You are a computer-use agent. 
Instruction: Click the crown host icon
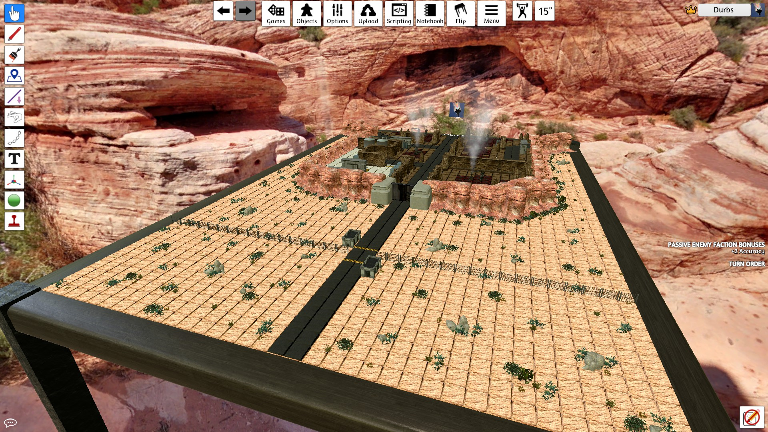click(691, 10)
